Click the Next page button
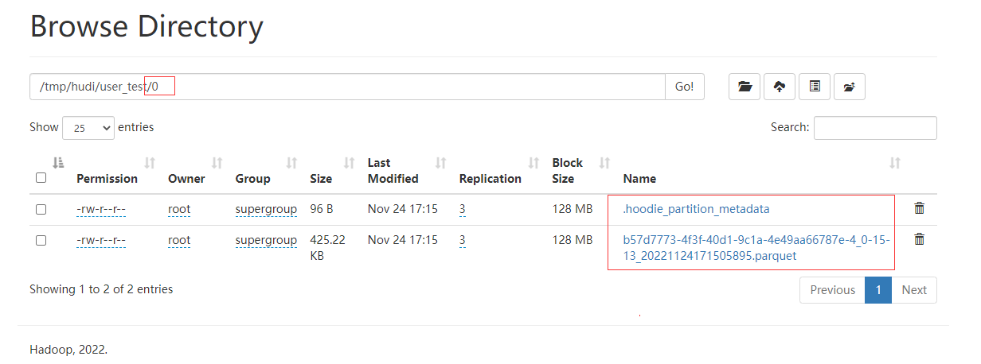Screen dimensions: 981x364 tap(913, 290)
